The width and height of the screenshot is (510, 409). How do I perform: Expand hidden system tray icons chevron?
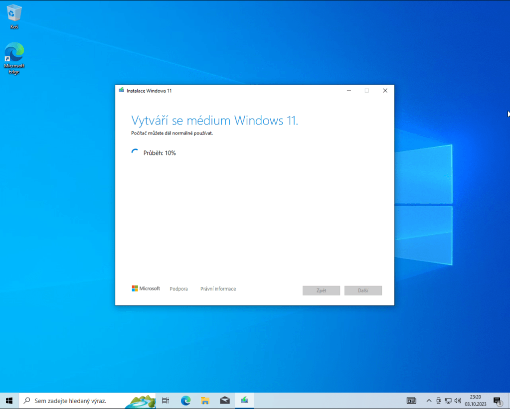click(x=429, y=401)
